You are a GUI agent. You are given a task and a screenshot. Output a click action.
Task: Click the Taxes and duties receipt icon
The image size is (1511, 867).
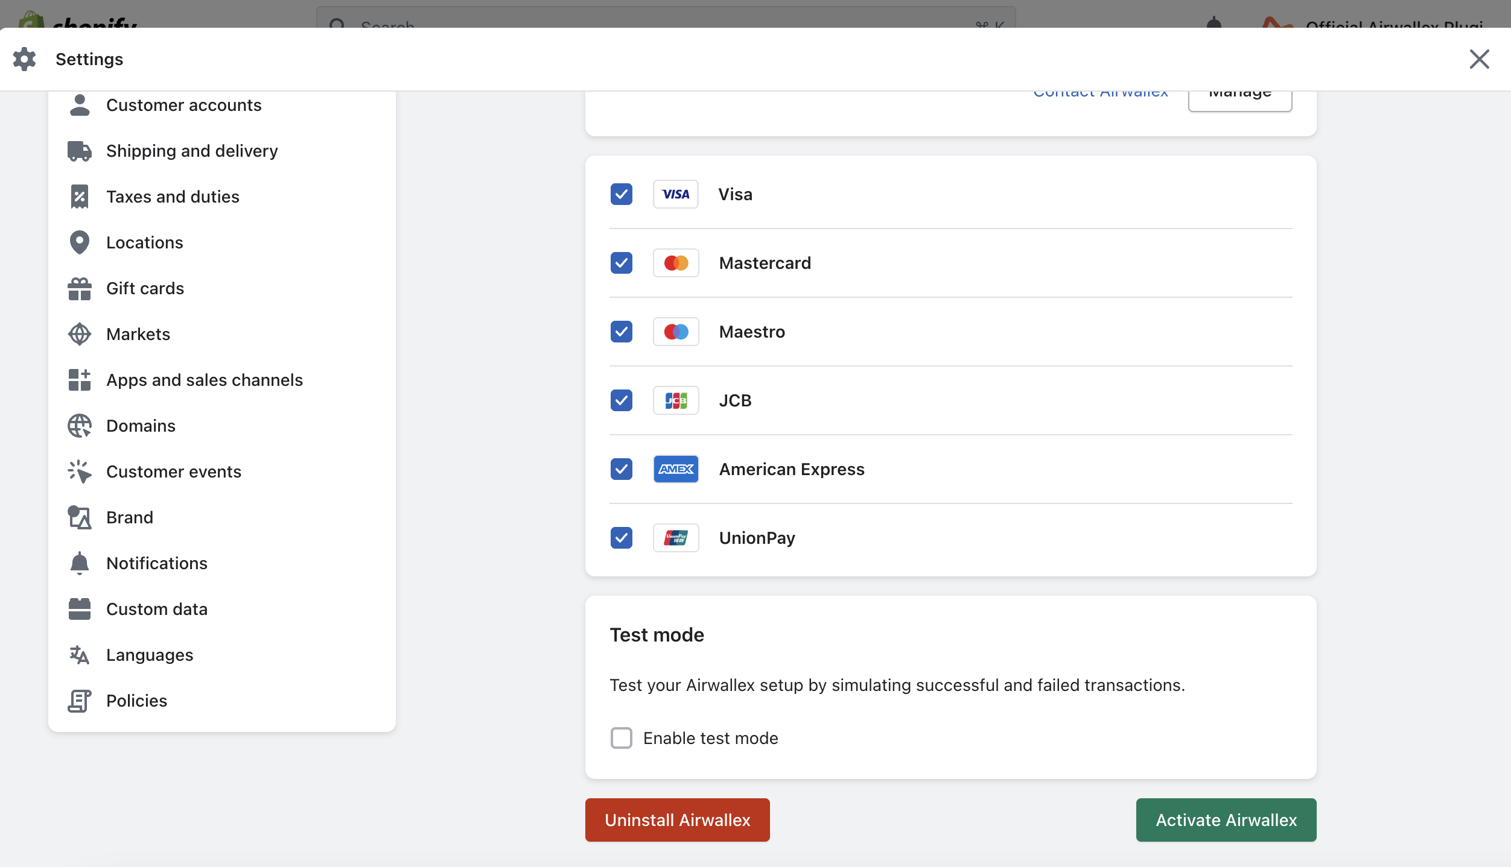tap(79, 197)
